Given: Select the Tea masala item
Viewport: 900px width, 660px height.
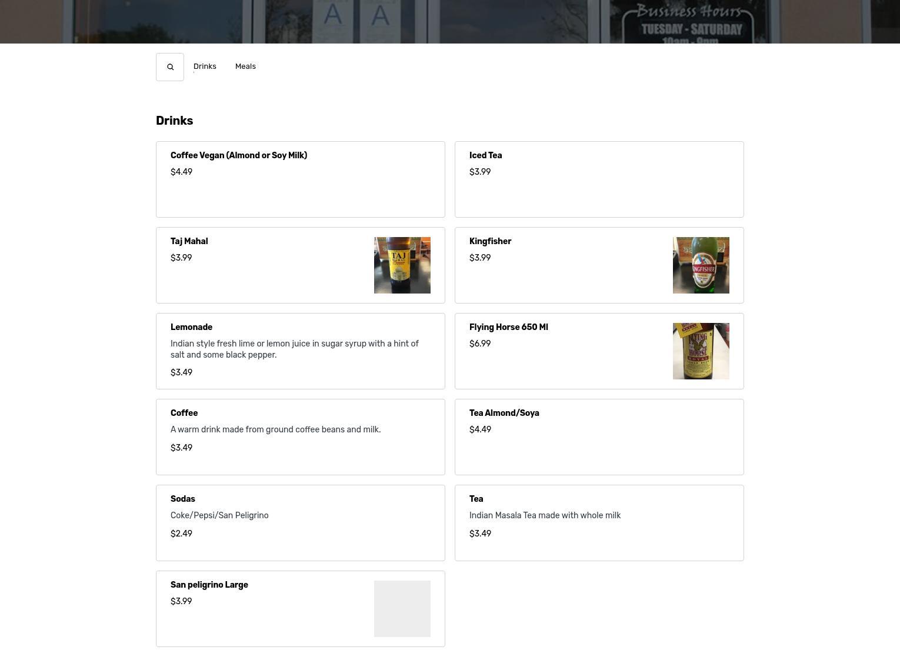Looking at the screenshot, I should click(x=476, y=499).
